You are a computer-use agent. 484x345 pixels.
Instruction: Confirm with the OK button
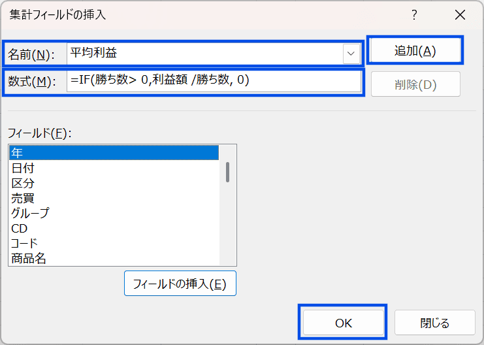pos(343,323)
